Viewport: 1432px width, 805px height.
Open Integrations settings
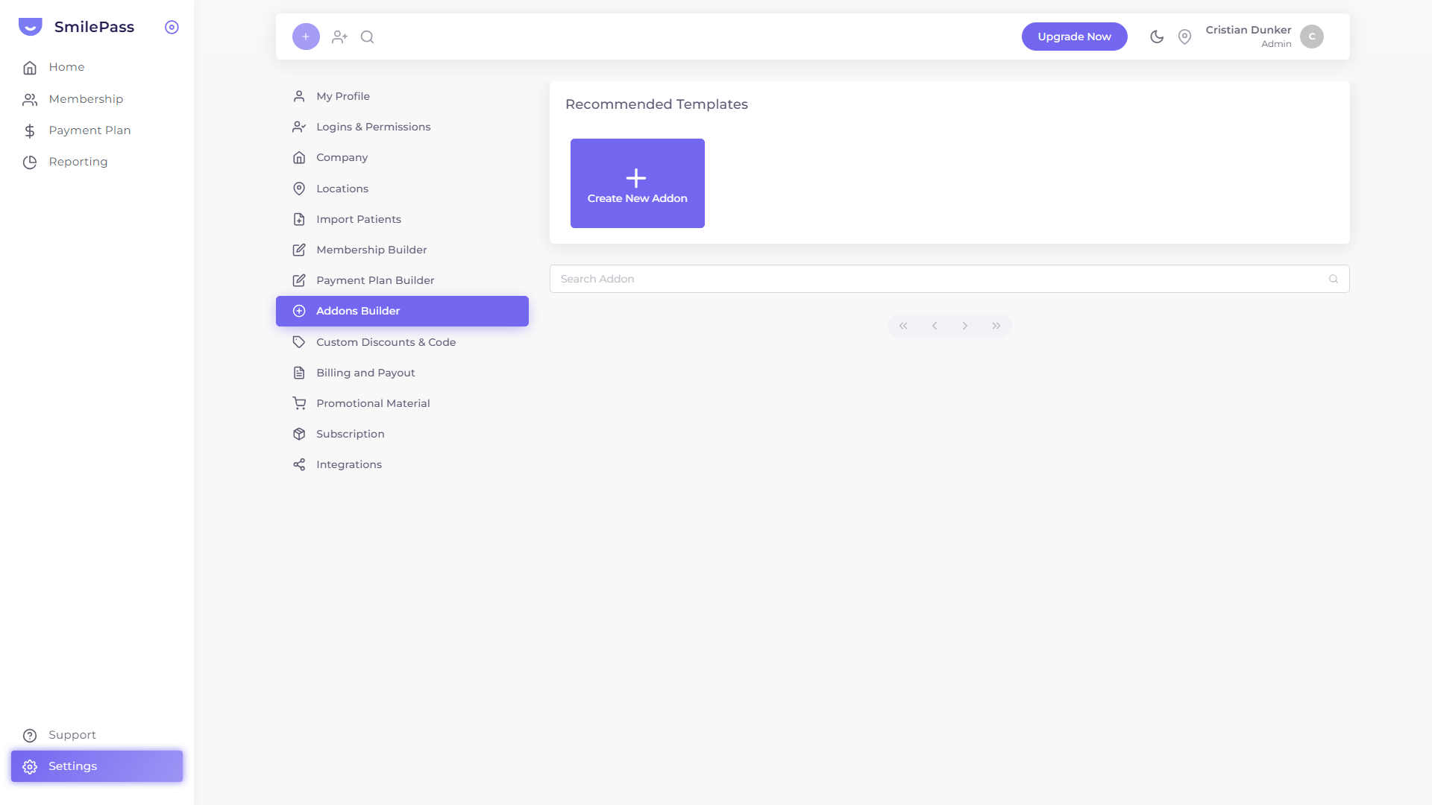pos(402,464)
